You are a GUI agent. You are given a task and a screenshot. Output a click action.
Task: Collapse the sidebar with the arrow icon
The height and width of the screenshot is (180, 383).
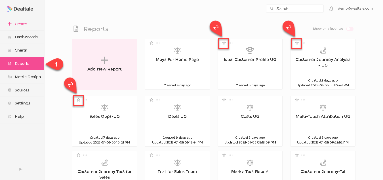click(21, 169)
